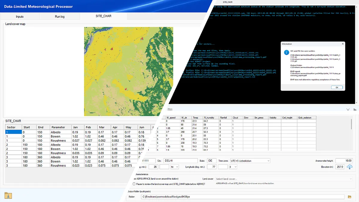The height and width of the screenshot is (202, 359).
Task: Select the SITE_CHAR tab in processor window
Action: (x=104, y=16)
